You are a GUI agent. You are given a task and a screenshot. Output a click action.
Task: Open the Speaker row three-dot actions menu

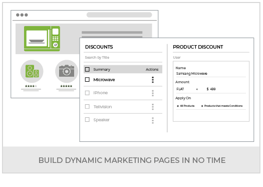153,120
